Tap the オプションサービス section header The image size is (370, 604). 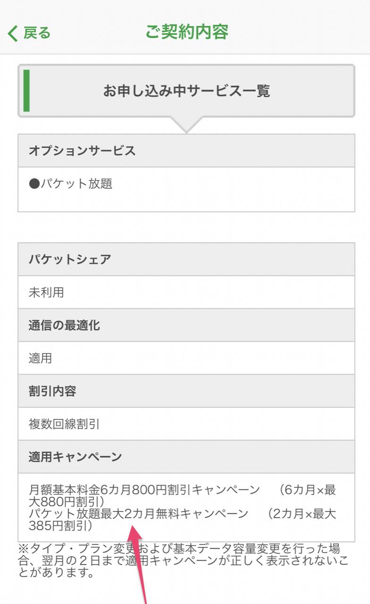pos(82,151)
